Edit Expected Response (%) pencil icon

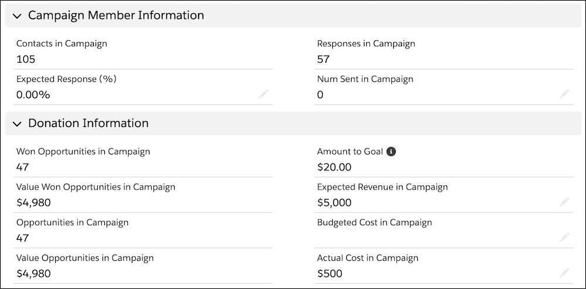tap(264, 94)
